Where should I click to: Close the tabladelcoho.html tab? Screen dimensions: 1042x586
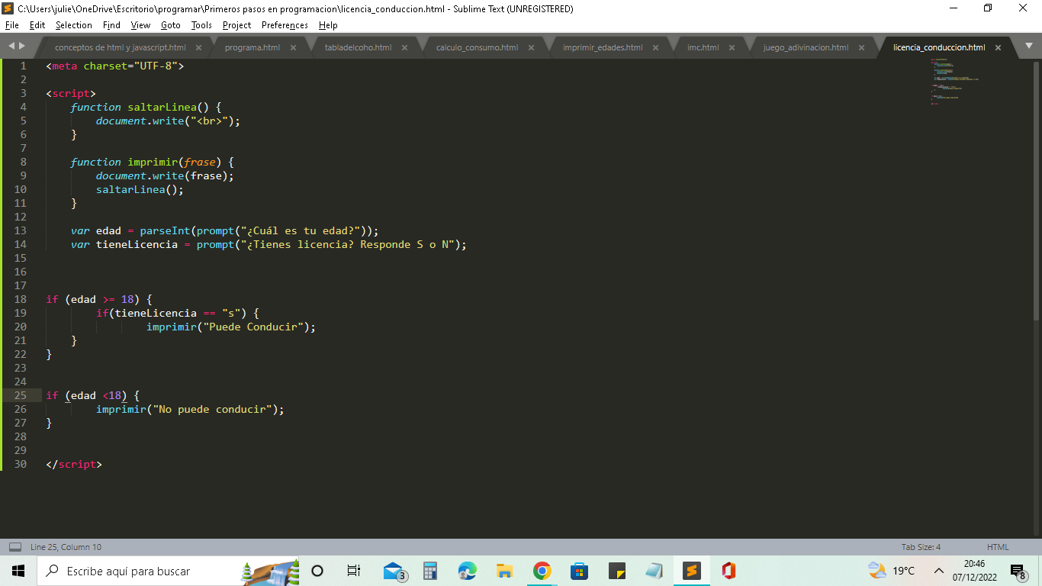pyautogui.click(x=405, y=47)
